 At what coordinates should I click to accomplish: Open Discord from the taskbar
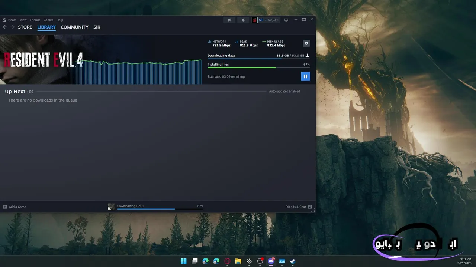[271, 261]
